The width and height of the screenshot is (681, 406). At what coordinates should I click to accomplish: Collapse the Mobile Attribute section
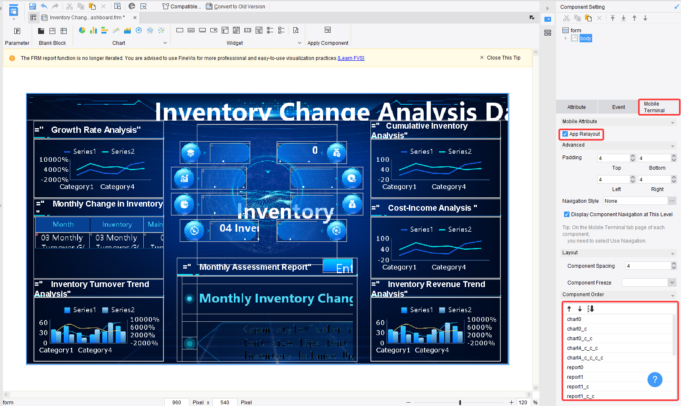tap(673, 123)
